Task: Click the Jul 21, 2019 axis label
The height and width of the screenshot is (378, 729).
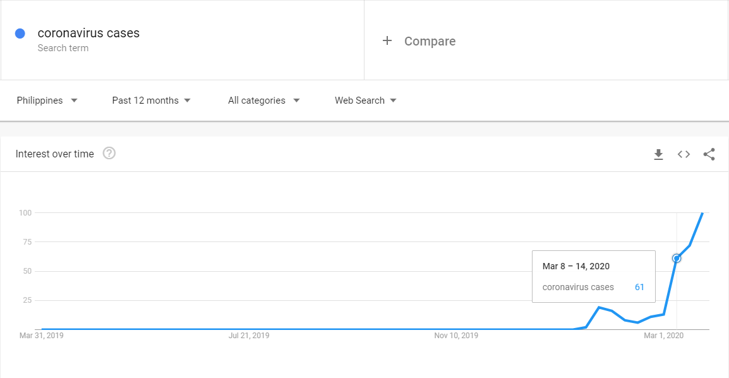Action: [249, 336]
